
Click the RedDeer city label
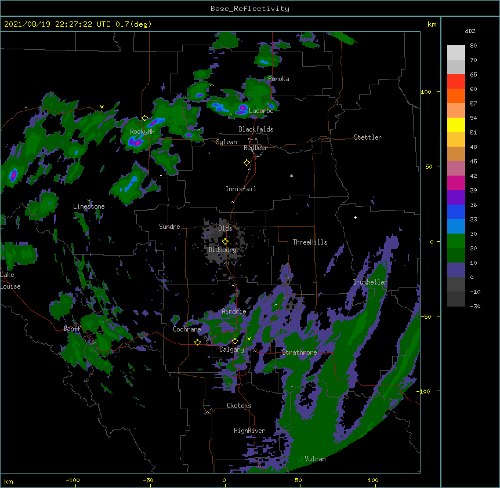tap(255, 148)
